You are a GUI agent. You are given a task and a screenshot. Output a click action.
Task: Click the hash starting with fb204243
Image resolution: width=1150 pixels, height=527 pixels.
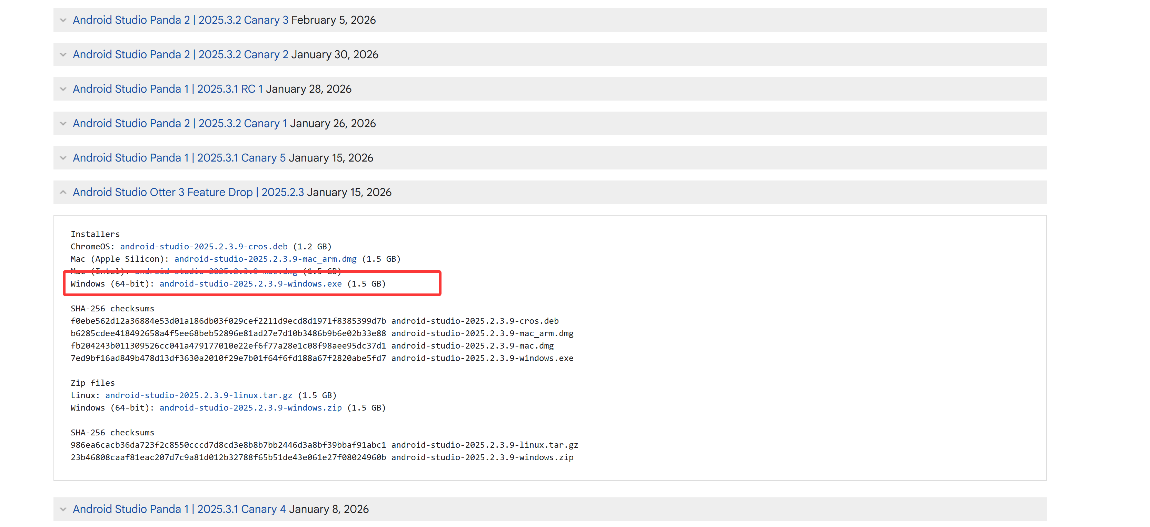228,346
